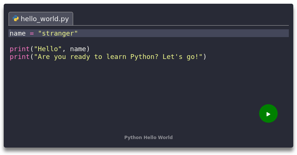Click the first print keyword

(x=19, y=49)
